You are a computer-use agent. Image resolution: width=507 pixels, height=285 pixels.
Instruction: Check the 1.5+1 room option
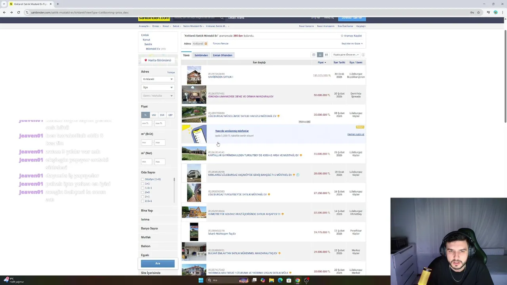(143, 188)
